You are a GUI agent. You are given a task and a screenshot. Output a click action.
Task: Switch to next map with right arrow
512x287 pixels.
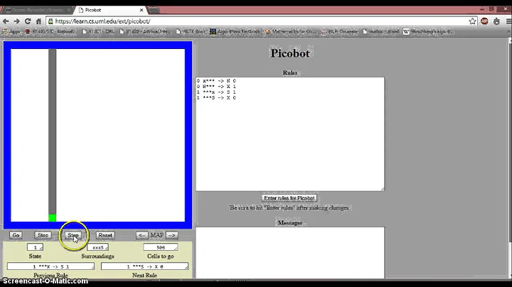coord(172,235)
